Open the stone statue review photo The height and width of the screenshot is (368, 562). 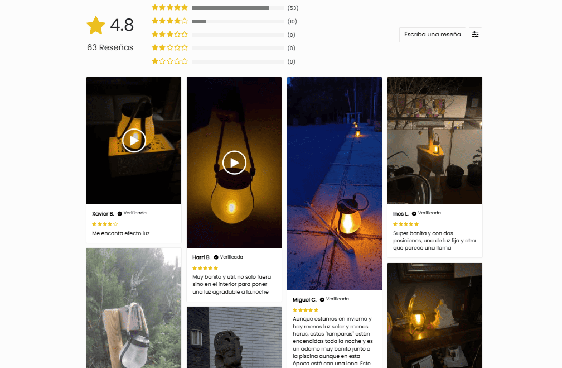click(x=234, y=337)
